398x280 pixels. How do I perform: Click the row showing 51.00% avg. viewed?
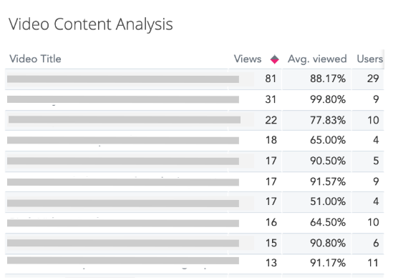(195, 202)
